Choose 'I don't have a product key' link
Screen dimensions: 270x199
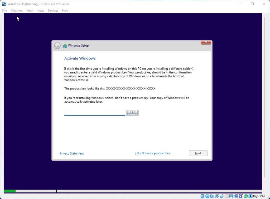pos(153,153)
